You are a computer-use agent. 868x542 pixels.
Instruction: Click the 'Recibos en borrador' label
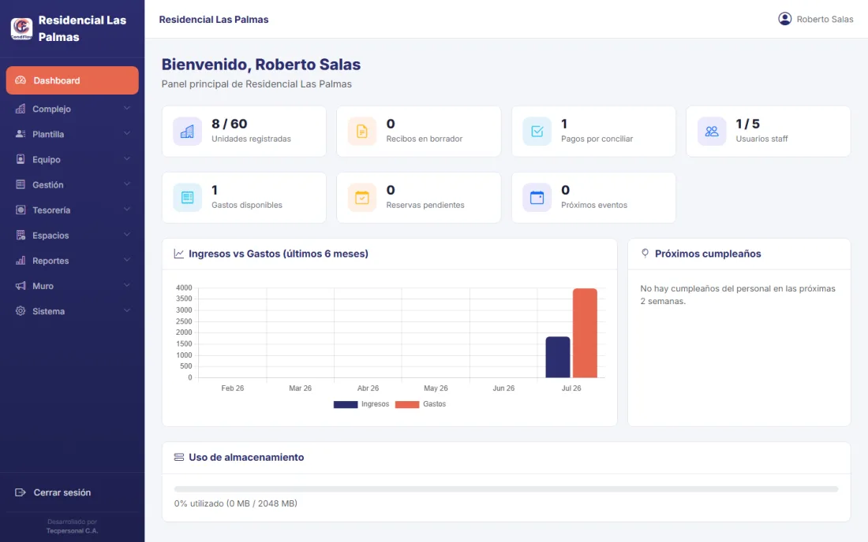click(424, 139)
